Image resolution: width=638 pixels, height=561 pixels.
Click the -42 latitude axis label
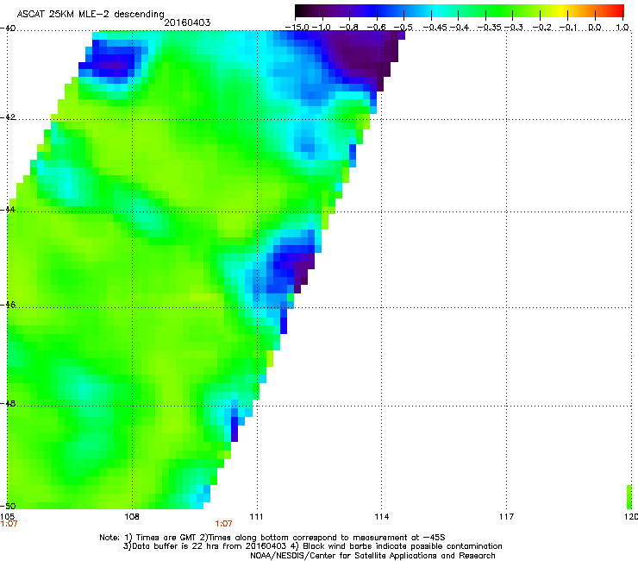(8, 117)
